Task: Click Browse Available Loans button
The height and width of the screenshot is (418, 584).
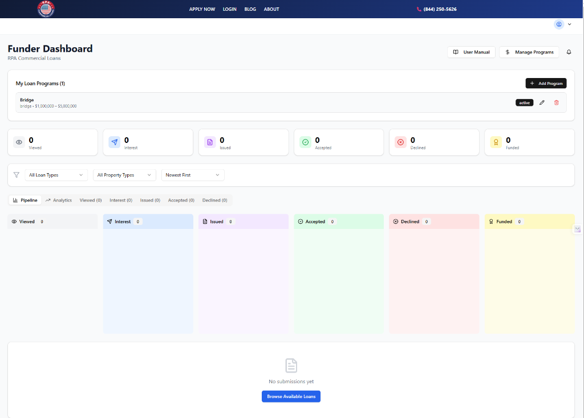Action: pos(291,396)
